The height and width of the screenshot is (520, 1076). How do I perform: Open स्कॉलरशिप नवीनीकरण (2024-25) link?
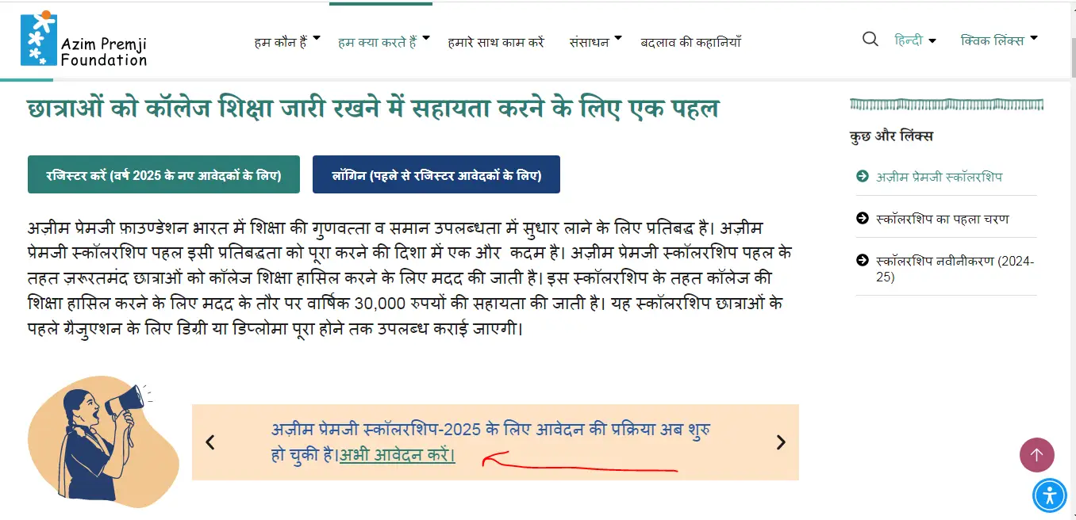(x=955, y=269)
